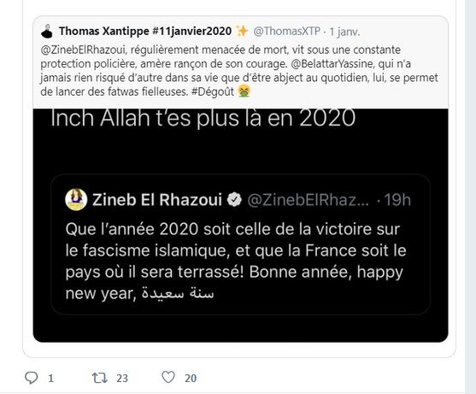Click the sparkles emoji after #11janvier2020
Viewport: 476px width, 394px height.
point(242,31)
